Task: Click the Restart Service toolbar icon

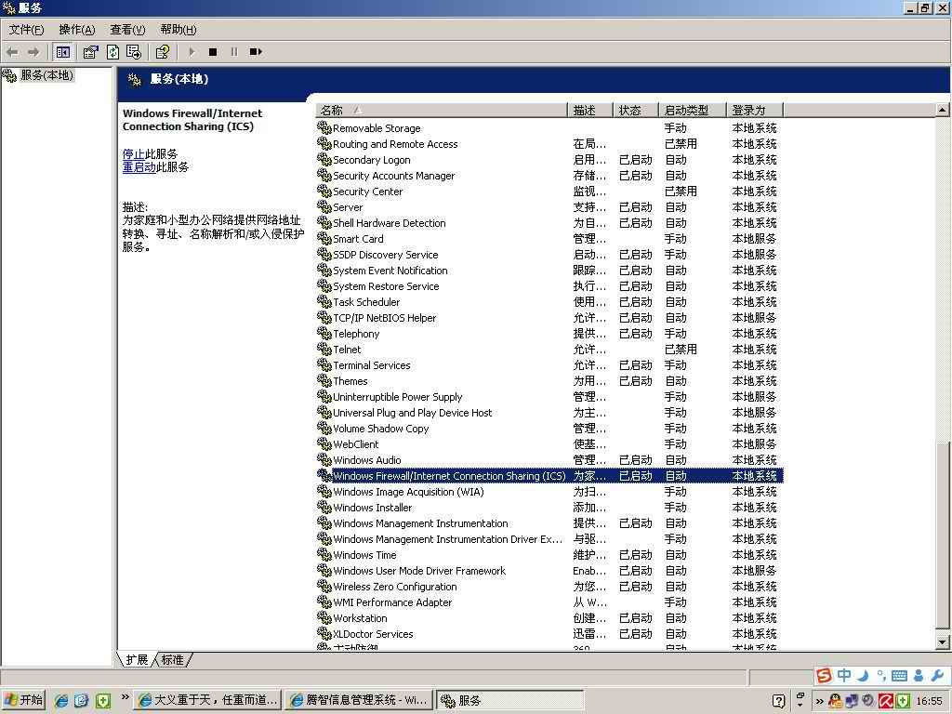Action: tap(256, 52)
